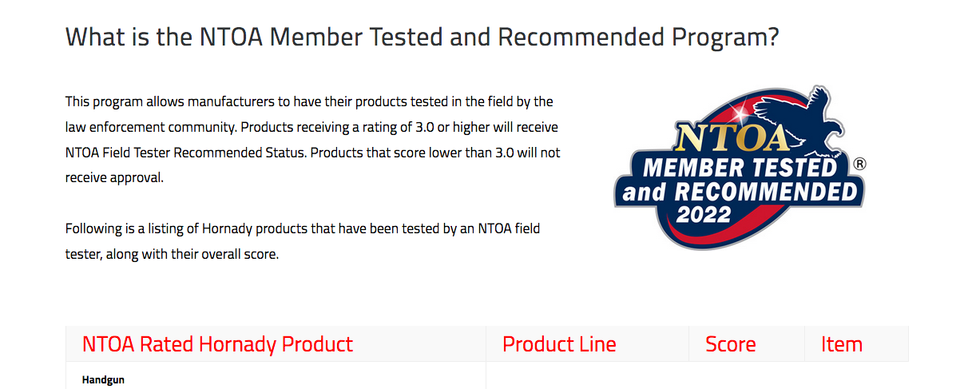Screen dimensions: 964x389
Task: Select the 'NTOA Rated Hornady Product' column header
Action: 217,344
